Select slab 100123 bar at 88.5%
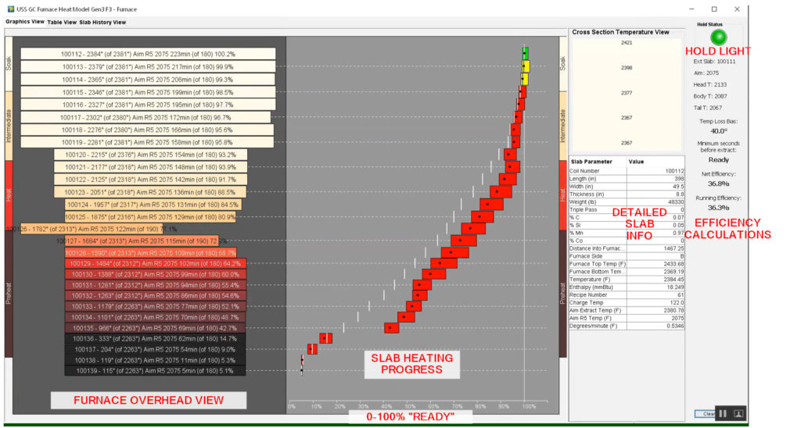Viewport: 801px width, 428px height. (150, 192)
